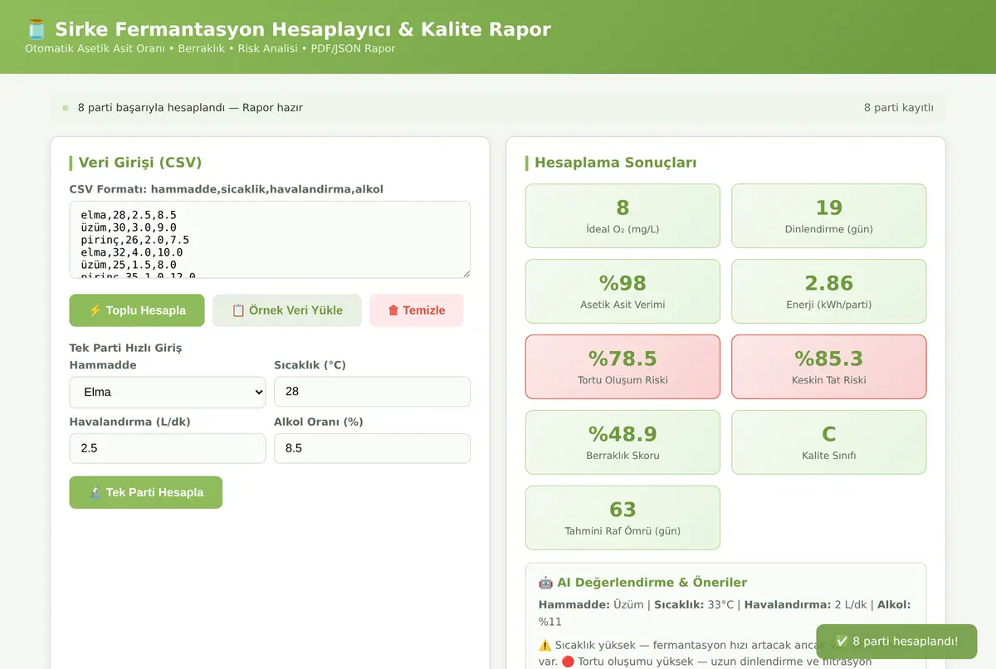Click the '8 parti hesaplandı!' toast notification
Image resolution: width=996 pixels, height=669 pixels.
click(896, 642)
